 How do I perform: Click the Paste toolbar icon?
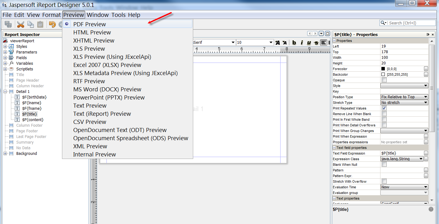point(40,24)
